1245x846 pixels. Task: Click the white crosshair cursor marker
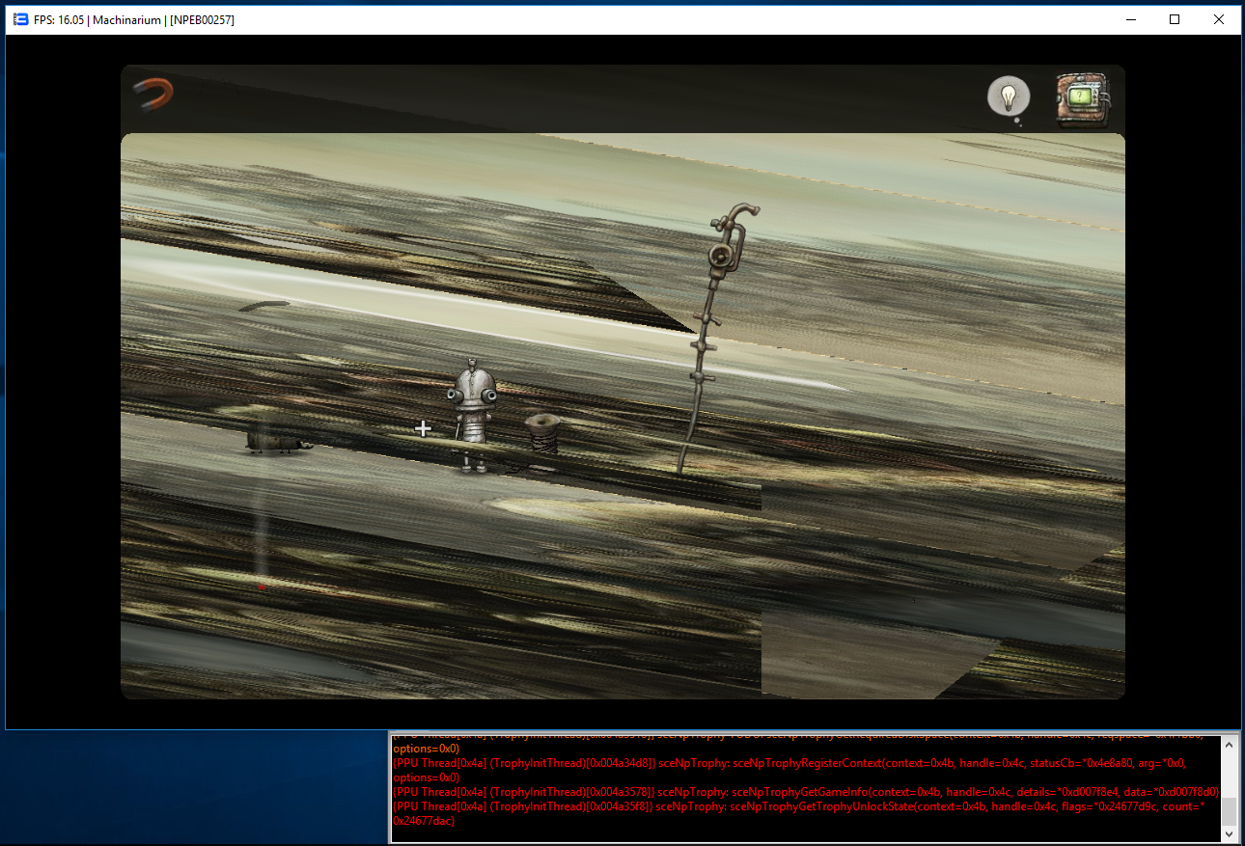pos(423,428)
